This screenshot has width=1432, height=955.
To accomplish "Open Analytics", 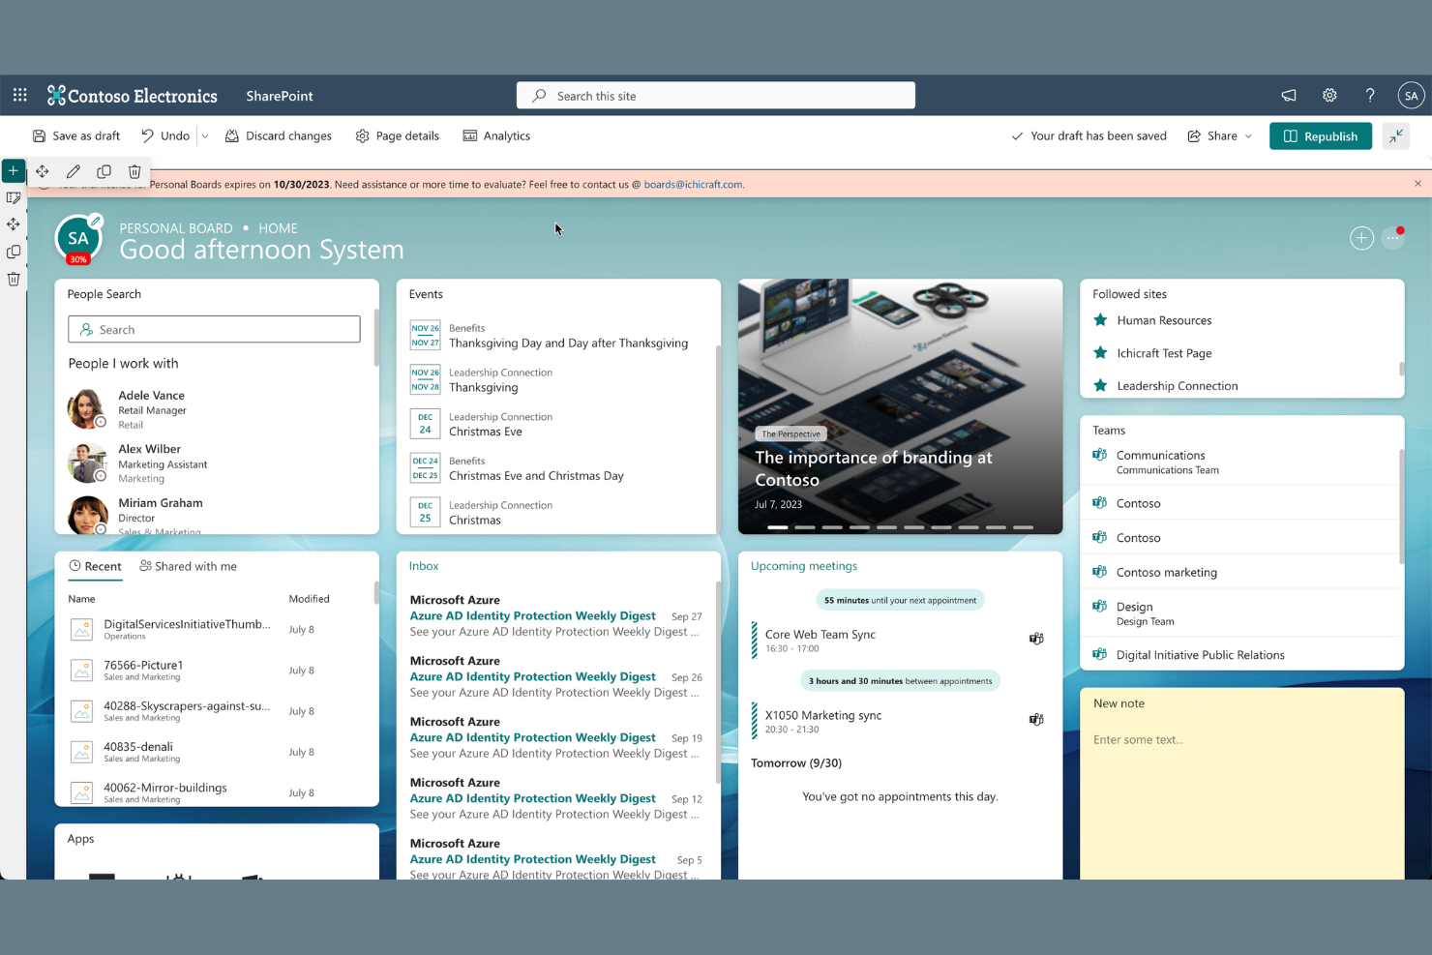I will [496, 136].
